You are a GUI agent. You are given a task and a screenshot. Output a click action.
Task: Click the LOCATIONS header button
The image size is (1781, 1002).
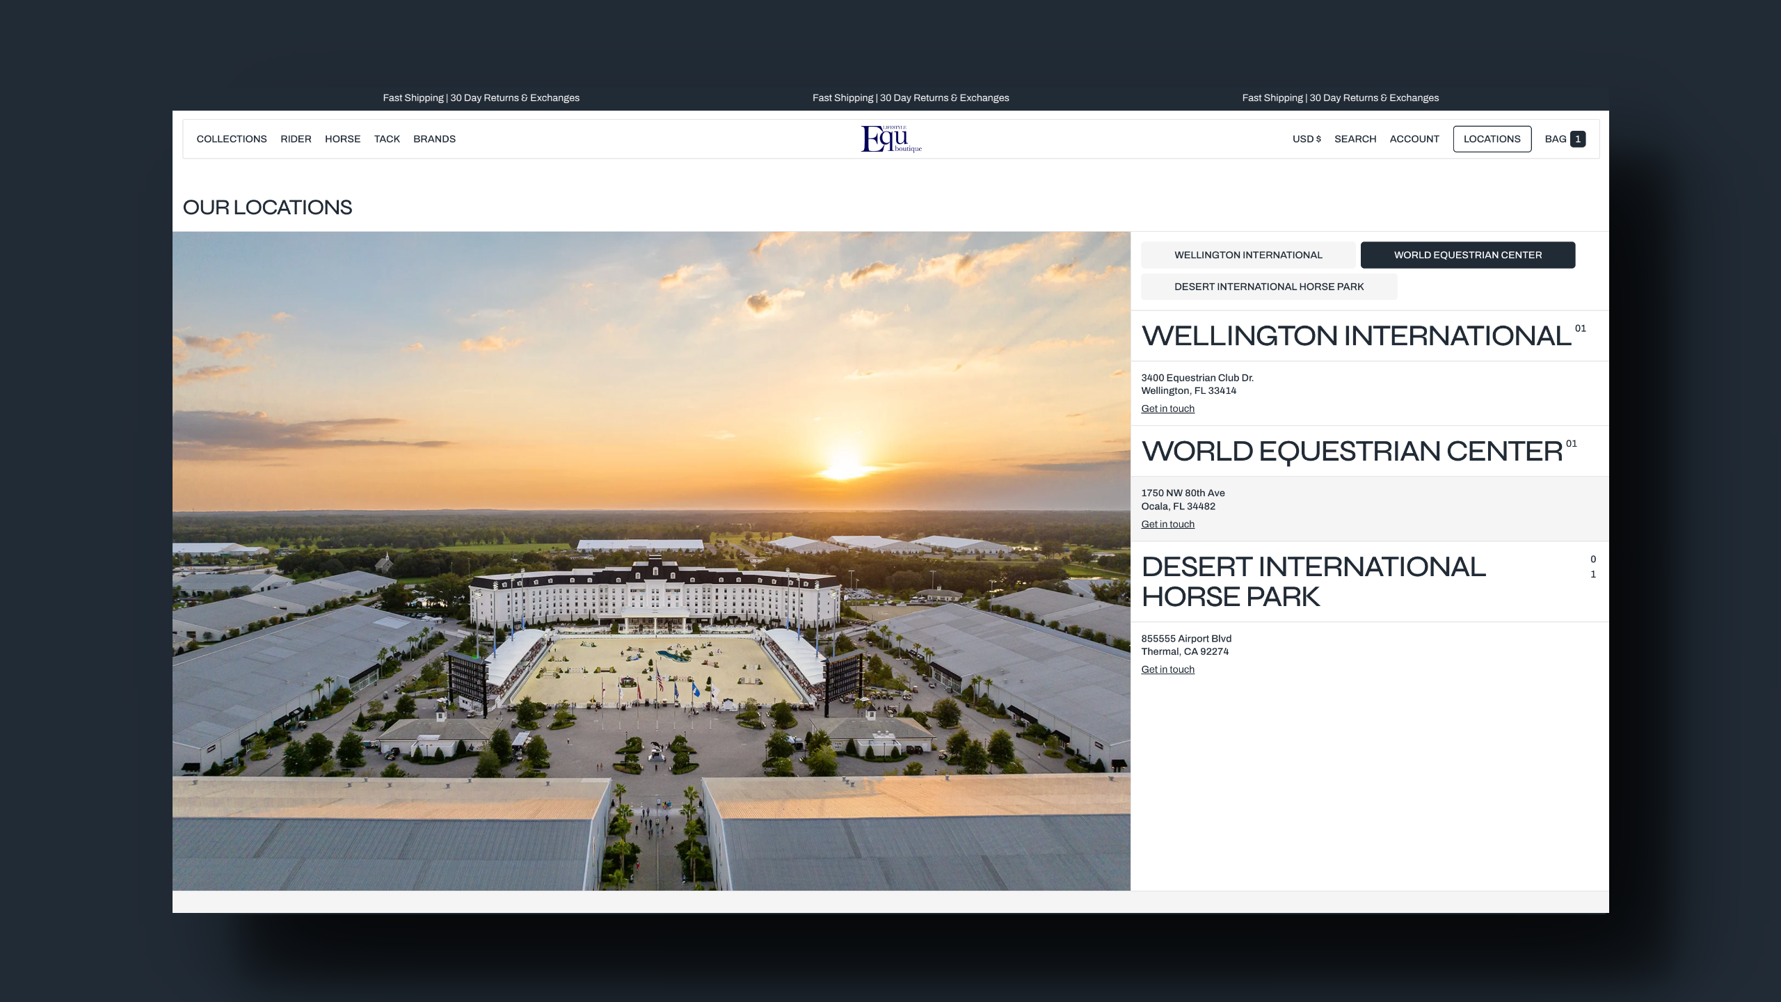[x=1492, y=139]
